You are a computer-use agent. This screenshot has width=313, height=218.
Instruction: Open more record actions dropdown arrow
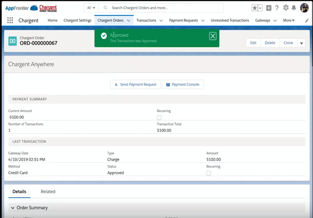coord(301,43)
